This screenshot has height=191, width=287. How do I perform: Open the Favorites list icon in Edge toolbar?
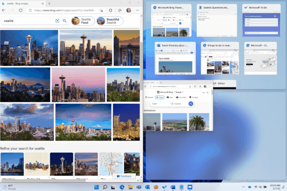click(120, 11)
